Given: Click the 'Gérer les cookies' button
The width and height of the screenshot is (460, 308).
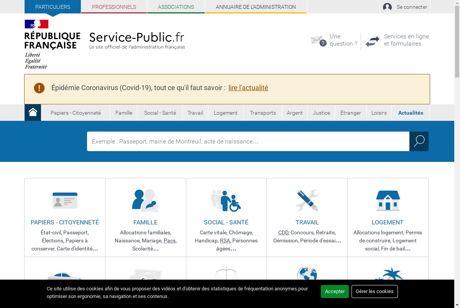Looking at the screenshot, I should click(375, 292).
